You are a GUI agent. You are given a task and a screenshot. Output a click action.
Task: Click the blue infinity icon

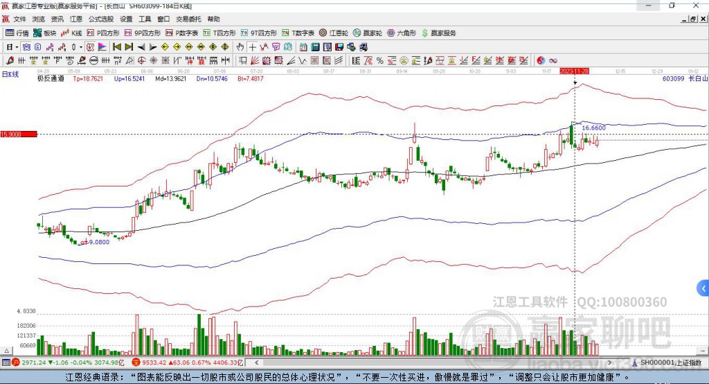pos(553,60)
